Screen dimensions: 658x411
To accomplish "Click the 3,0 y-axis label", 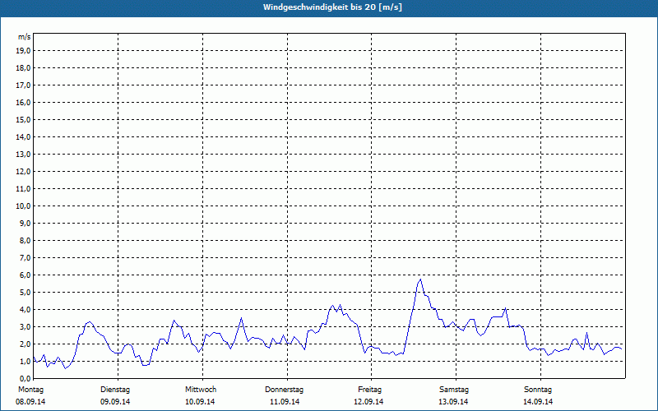I will [25, 326].
